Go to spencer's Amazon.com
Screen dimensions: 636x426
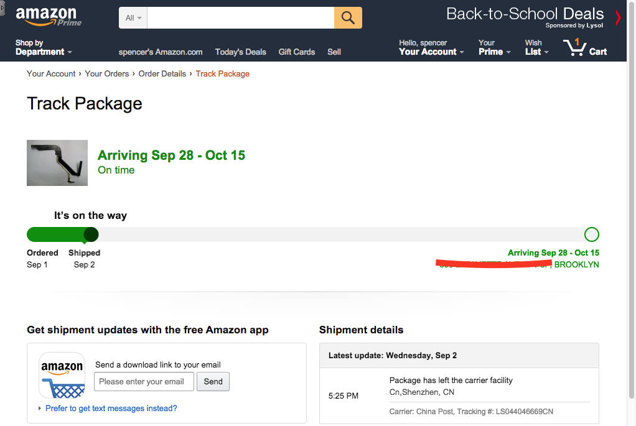coord(161,52)
